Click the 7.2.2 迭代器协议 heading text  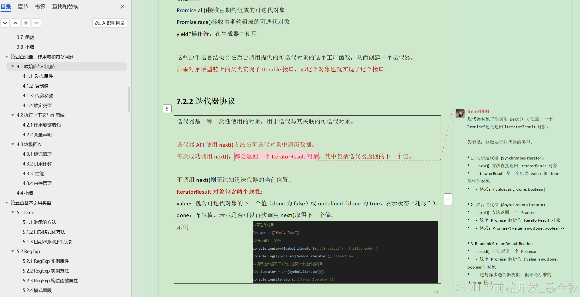pos(206,101)
